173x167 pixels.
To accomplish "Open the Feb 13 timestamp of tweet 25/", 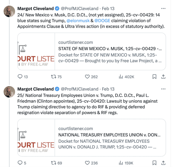I will (108, 89).
